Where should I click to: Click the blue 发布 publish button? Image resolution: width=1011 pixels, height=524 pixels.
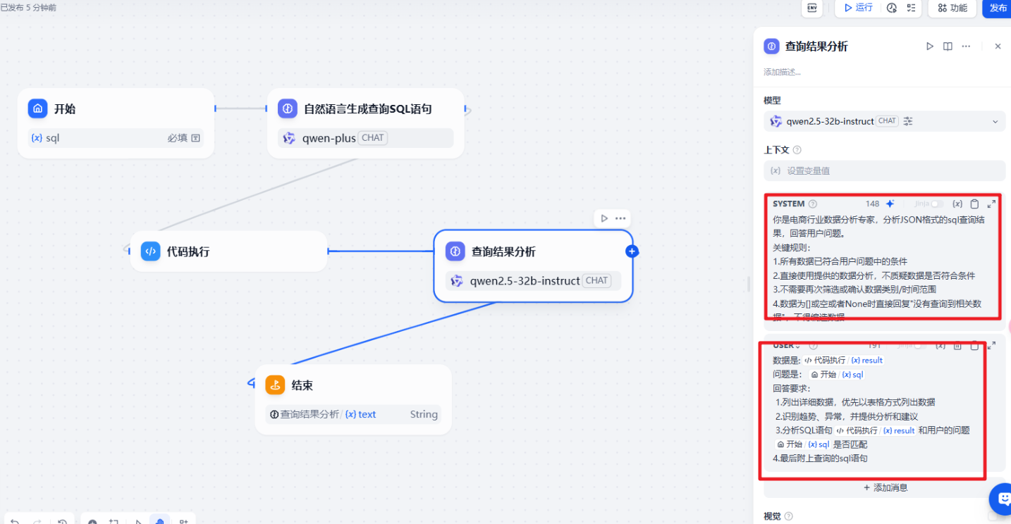997,8
